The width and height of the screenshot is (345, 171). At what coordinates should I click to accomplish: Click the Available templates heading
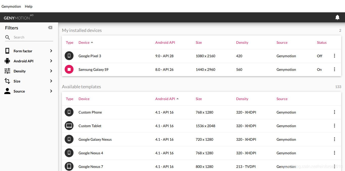click(x=81, y=87)
